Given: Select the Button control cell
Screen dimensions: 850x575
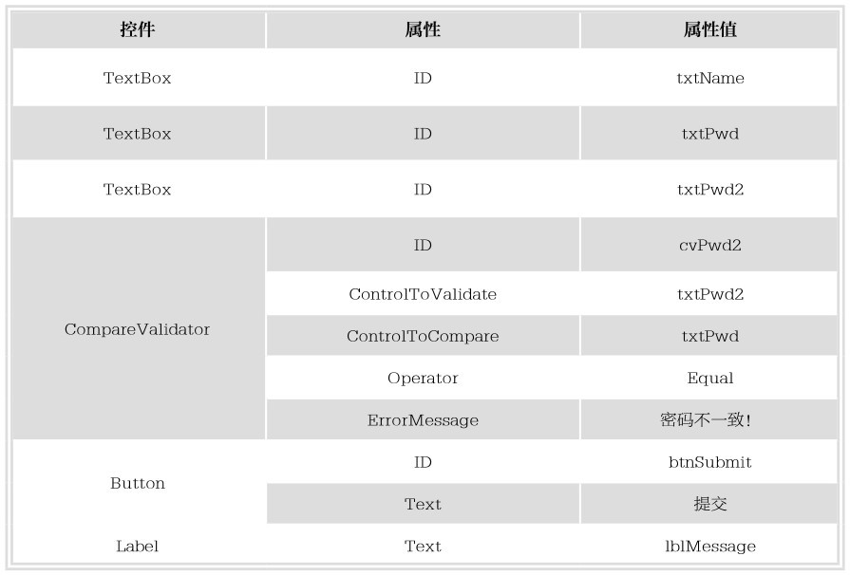Looking at the screenshot, I should (139, 483).
